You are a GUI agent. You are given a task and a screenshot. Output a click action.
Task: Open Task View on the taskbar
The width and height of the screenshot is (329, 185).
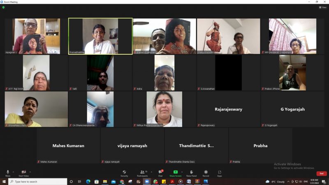coord(79,181)
